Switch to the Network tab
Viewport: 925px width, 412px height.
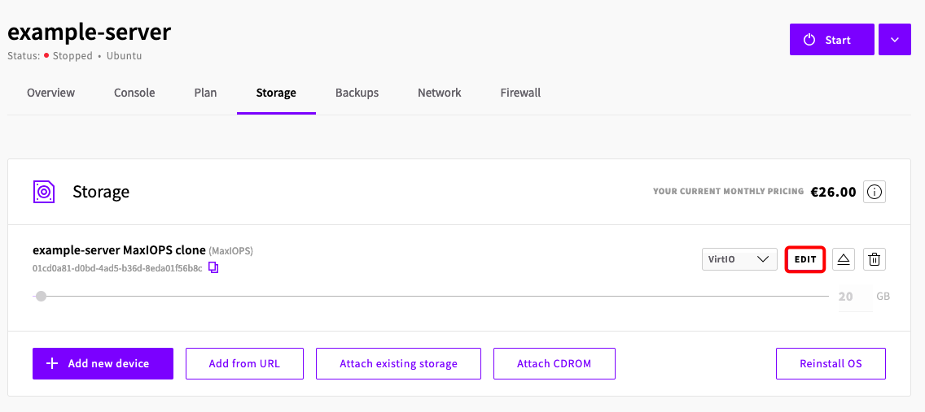tap(440, 93)
